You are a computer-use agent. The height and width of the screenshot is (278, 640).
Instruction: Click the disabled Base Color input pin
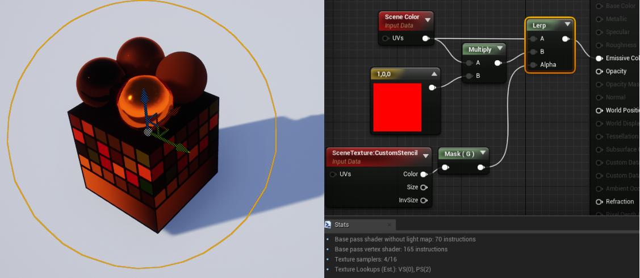[x=599, y=6]
